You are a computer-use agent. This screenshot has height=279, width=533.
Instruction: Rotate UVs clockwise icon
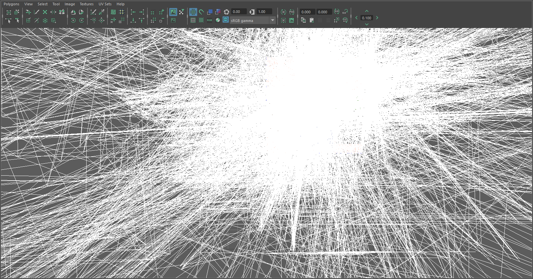tap(82, 20)
